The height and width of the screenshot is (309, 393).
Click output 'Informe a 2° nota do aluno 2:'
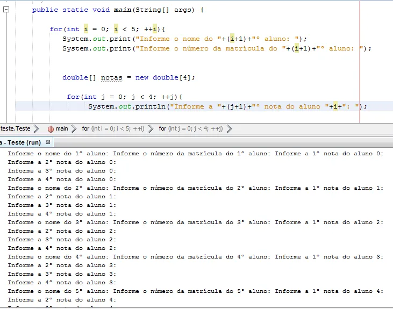[x=62, y=231]
